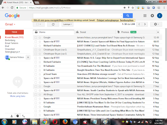Switch to the Sosial tab
Screen dimensions: 167x125
[95, 32]
